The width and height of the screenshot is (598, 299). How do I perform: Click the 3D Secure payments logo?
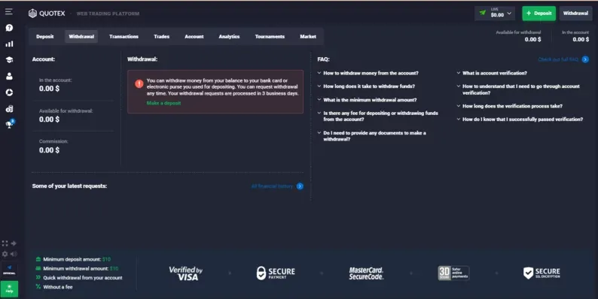tap(453, 273)
